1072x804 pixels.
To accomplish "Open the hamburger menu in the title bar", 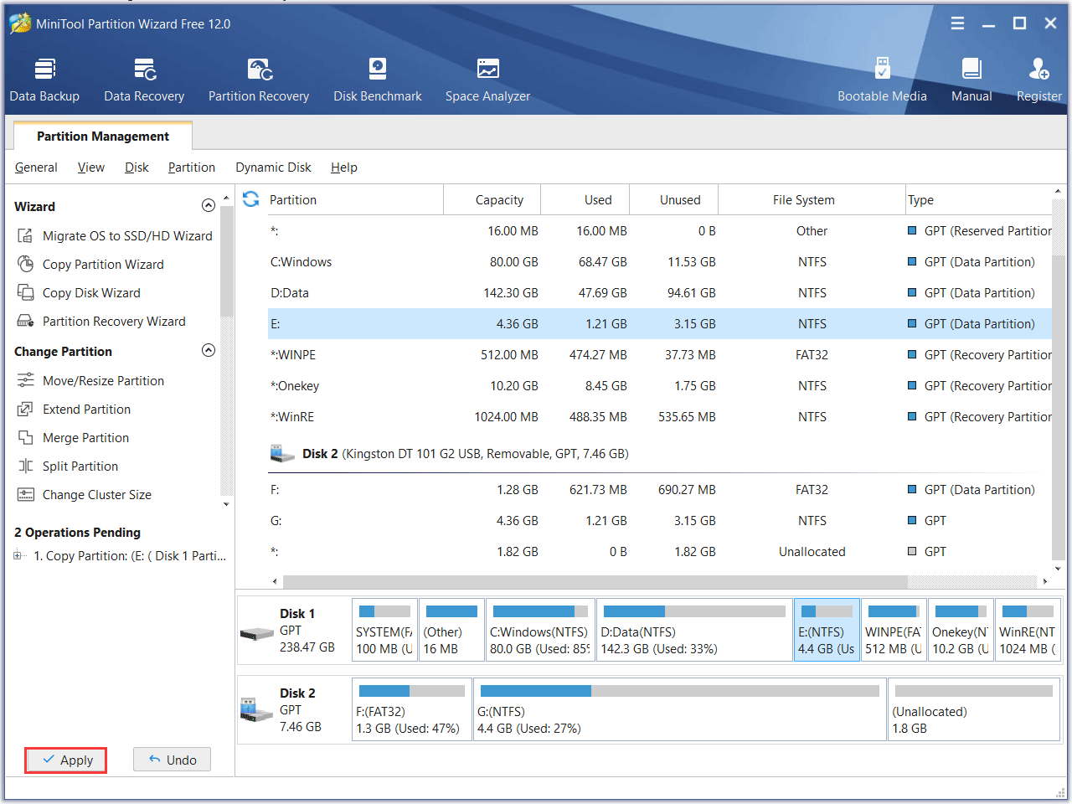I will tap(957, 23).
